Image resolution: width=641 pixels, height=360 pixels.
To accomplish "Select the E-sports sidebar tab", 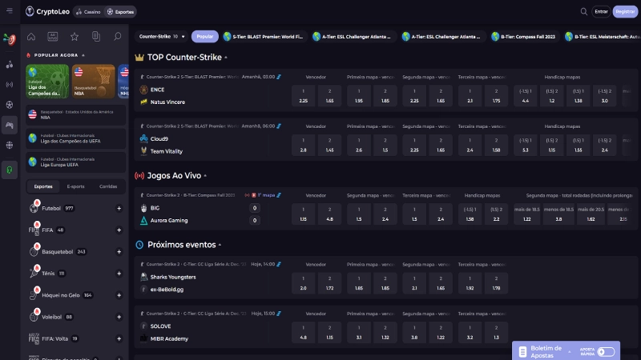I will 75,186.
